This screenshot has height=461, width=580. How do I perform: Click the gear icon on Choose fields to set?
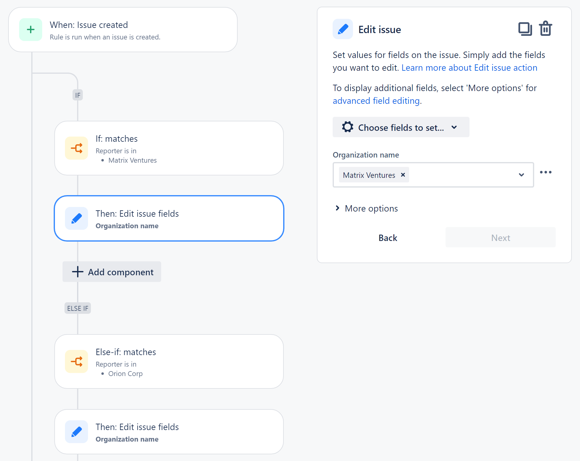[x=348, y=127]
